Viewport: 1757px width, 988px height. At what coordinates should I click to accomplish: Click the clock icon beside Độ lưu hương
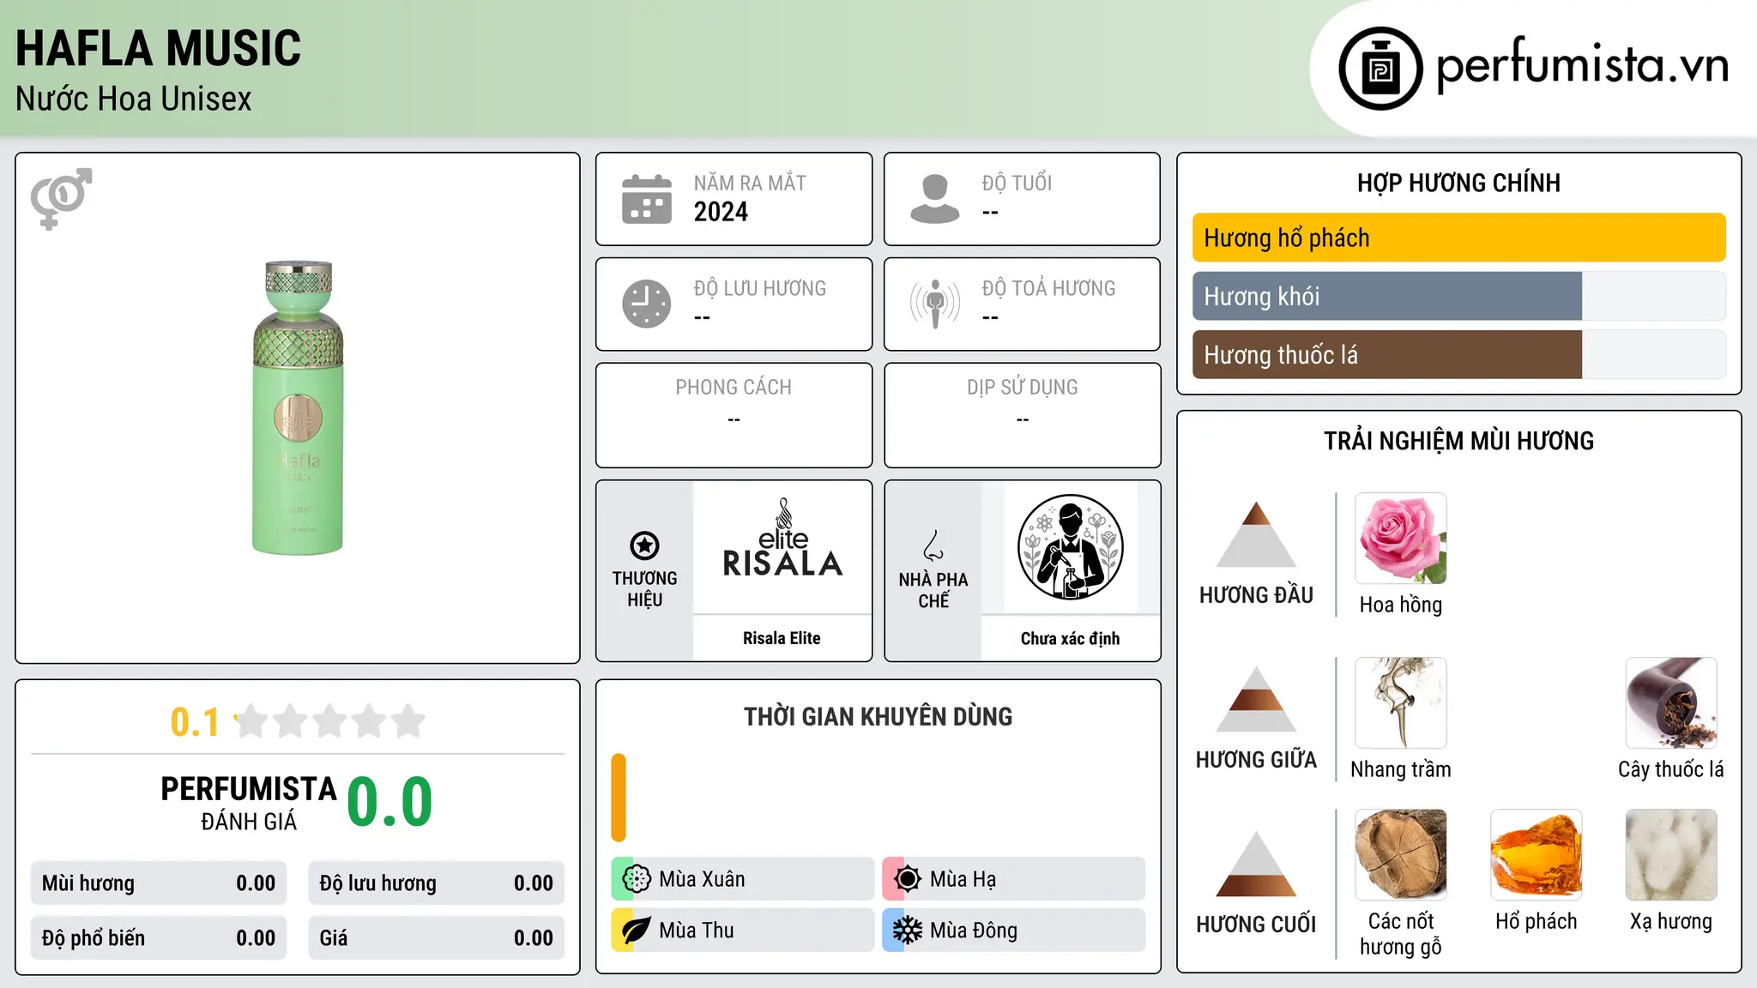coord(647,304)
